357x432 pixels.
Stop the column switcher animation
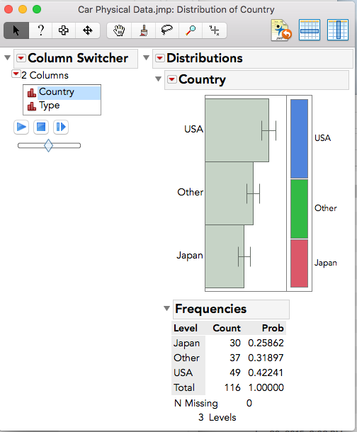coord(41,127)
